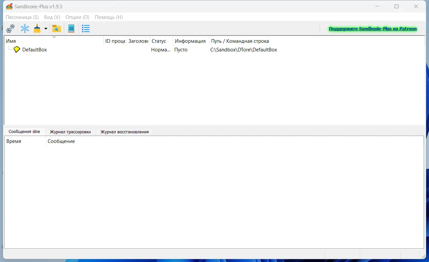This screenshot has height=262, width=429.
Task: Open the dropdown arrow next to the broom
Action: click(x=46, y=29)
